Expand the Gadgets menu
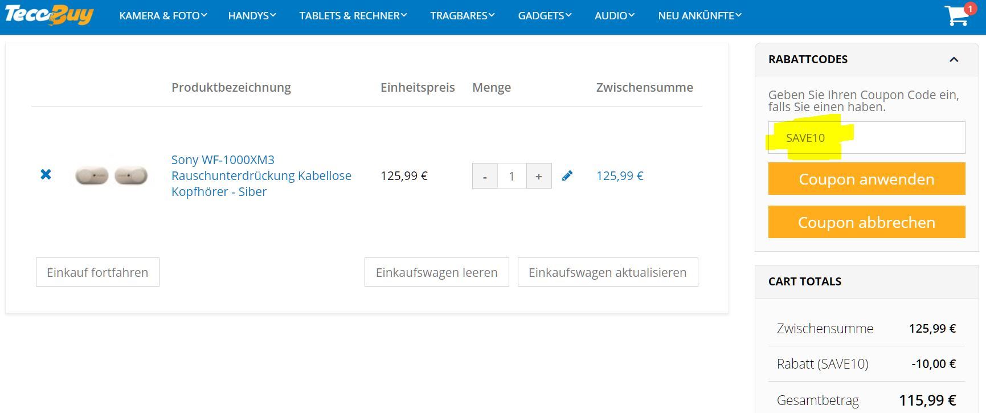The image size is (986, 413). (545, 16)
